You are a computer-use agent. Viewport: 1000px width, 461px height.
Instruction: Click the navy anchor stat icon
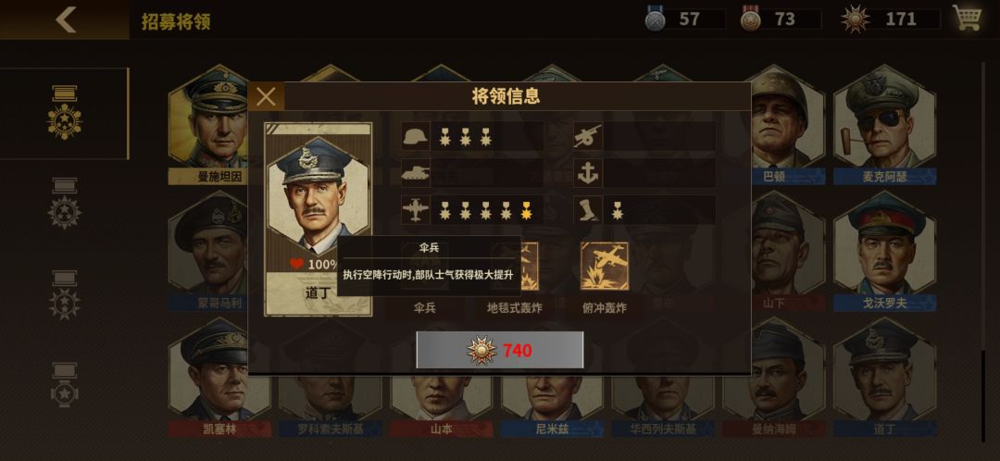pos(587,173)
